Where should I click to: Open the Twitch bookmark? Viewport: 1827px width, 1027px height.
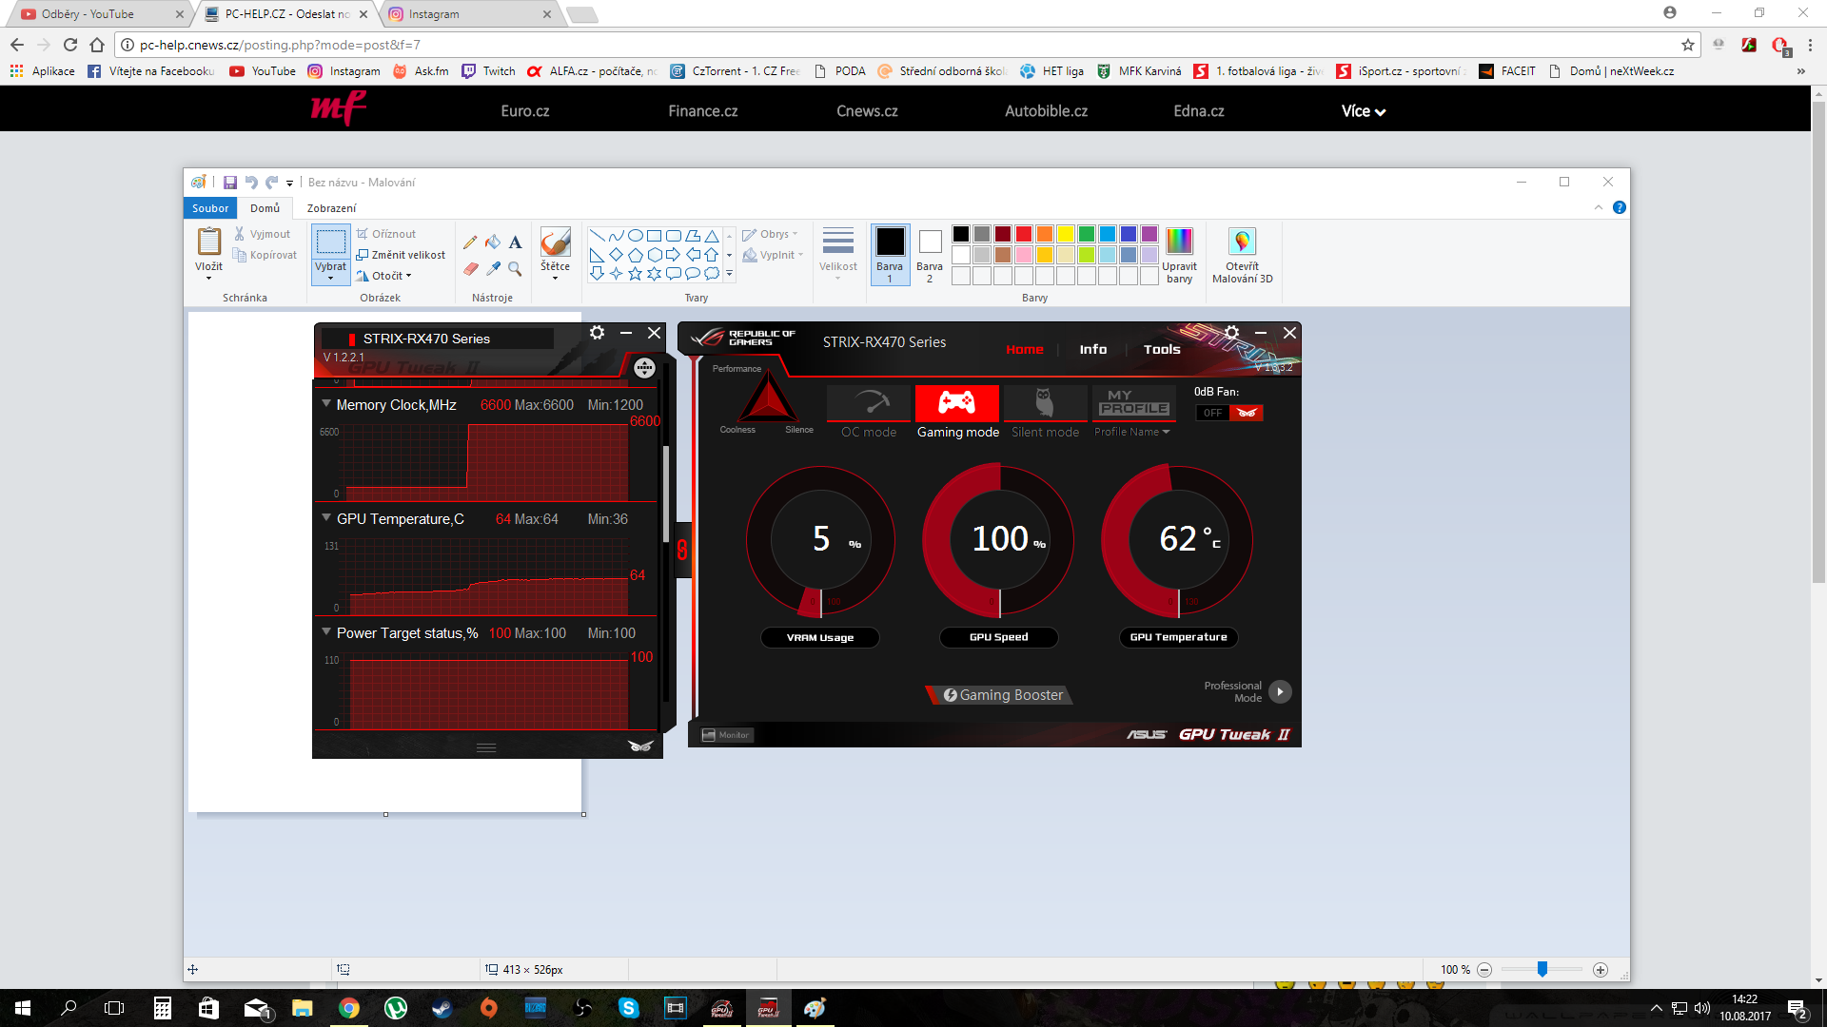pyautogui.click(x=488, y=71)
